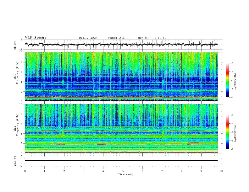This screenshot has height=192, width=249.
Task: Click the ch.1 spectrogram color bar
Action: pos(227,80)
